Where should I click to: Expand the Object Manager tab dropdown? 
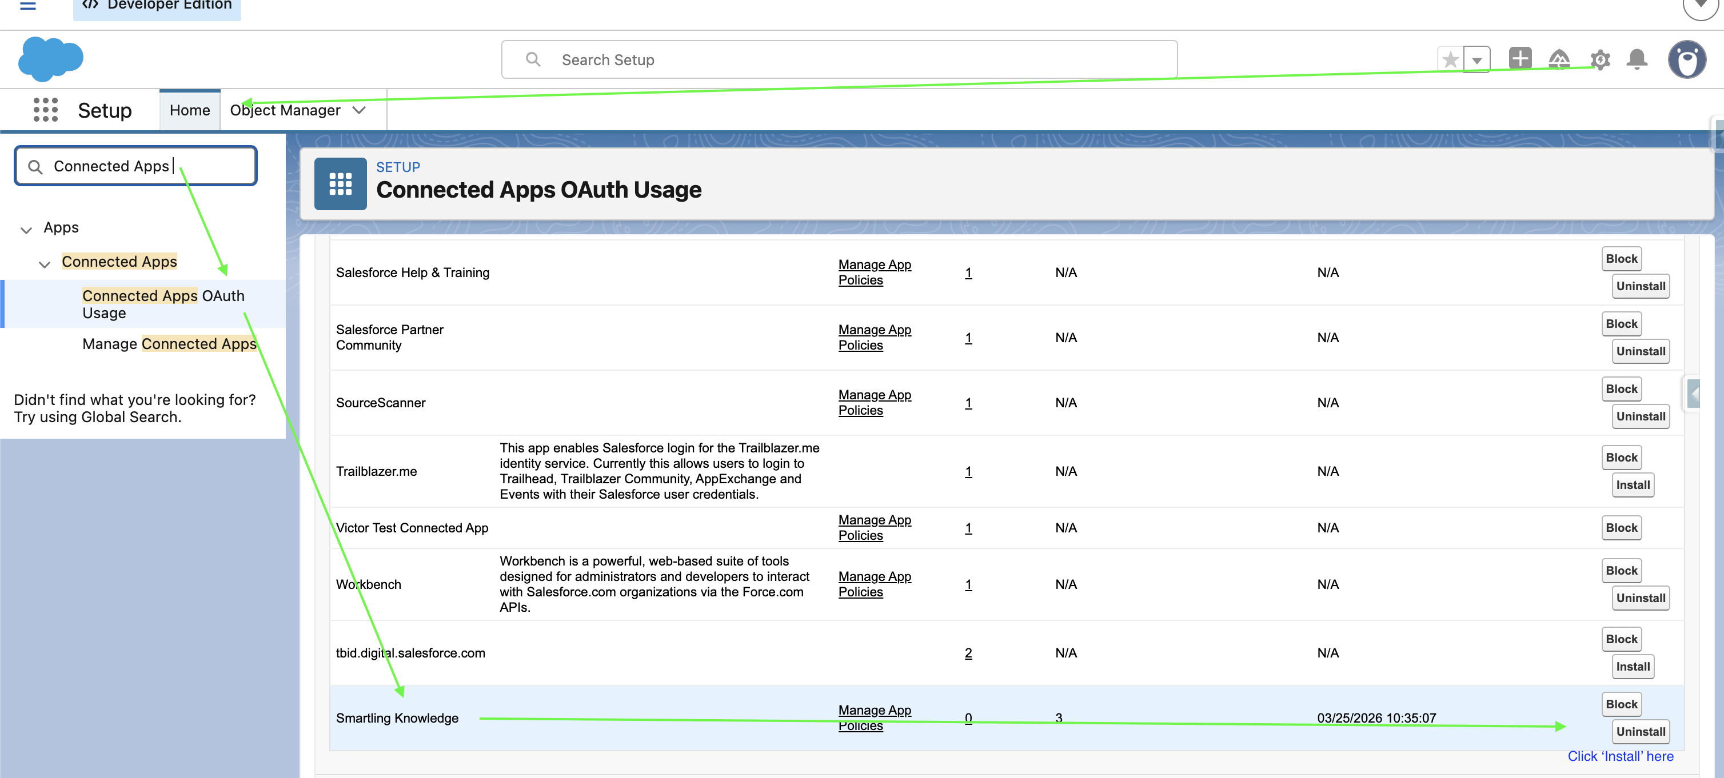[x=360, y=110]
